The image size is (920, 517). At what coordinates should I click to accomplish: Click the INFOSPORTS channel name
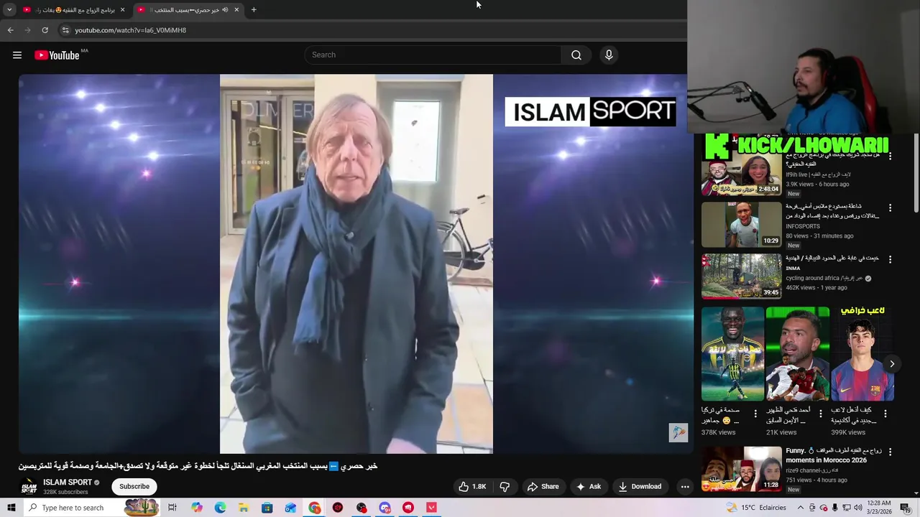pyautogui.click(x=803, y=226)
